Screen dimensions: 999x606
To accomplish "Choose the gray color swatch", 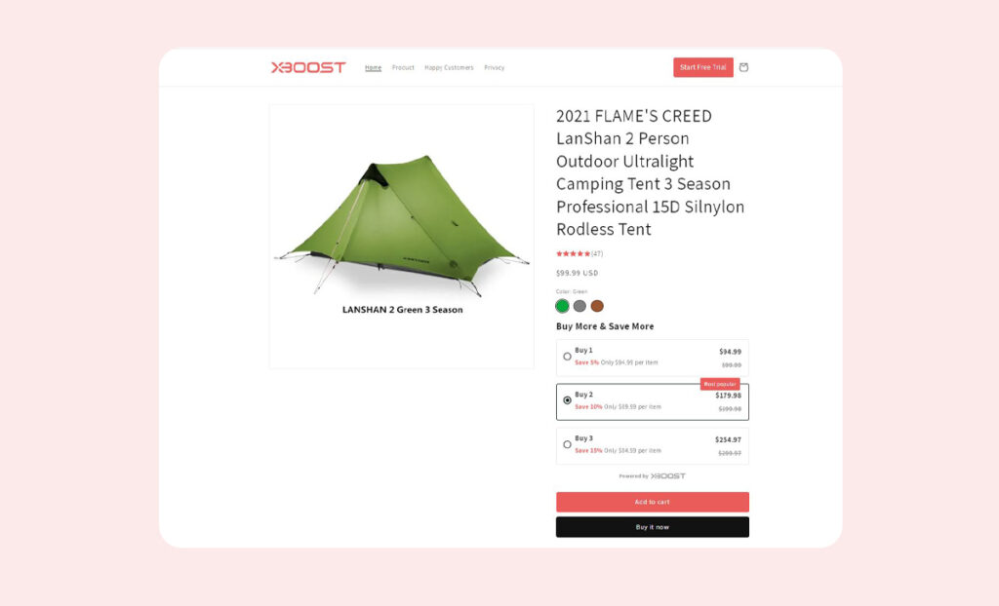I will [x=579, y=306].
